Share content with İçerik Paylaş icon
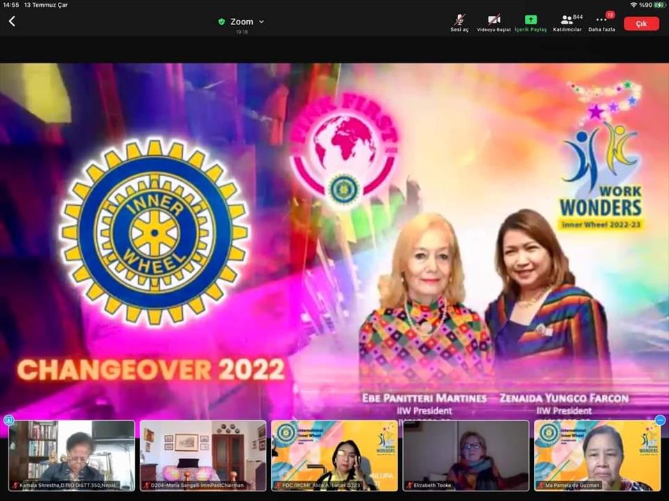 coord(530,19)
